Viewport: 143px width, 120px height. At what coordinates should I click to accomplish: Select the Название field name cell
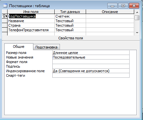click(31, 21)
